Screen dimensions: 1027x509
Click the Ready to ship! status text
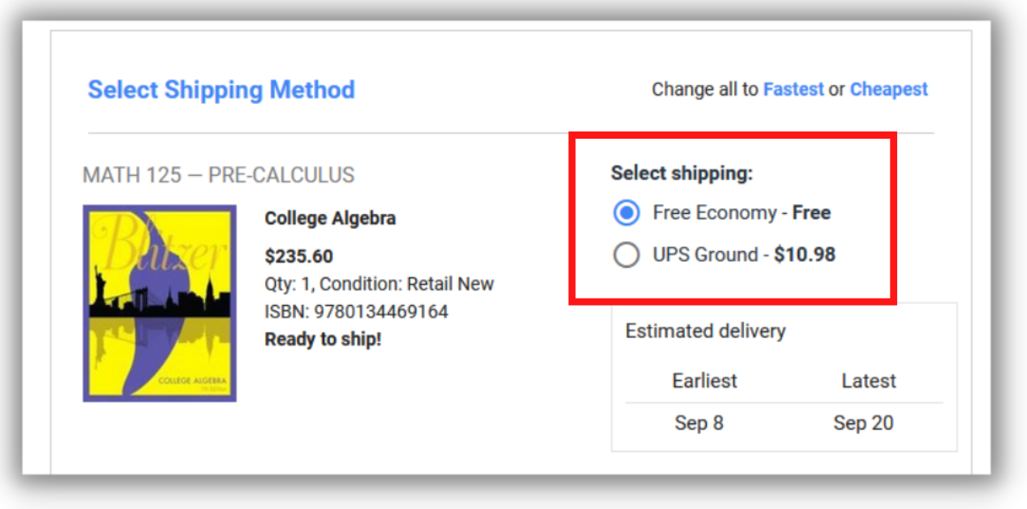323,340
